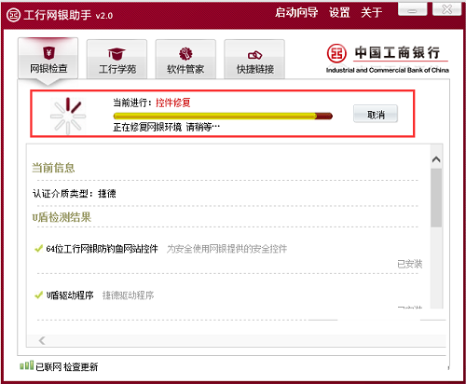Click the chain link icon for 快捷链接

click(254, 55)
